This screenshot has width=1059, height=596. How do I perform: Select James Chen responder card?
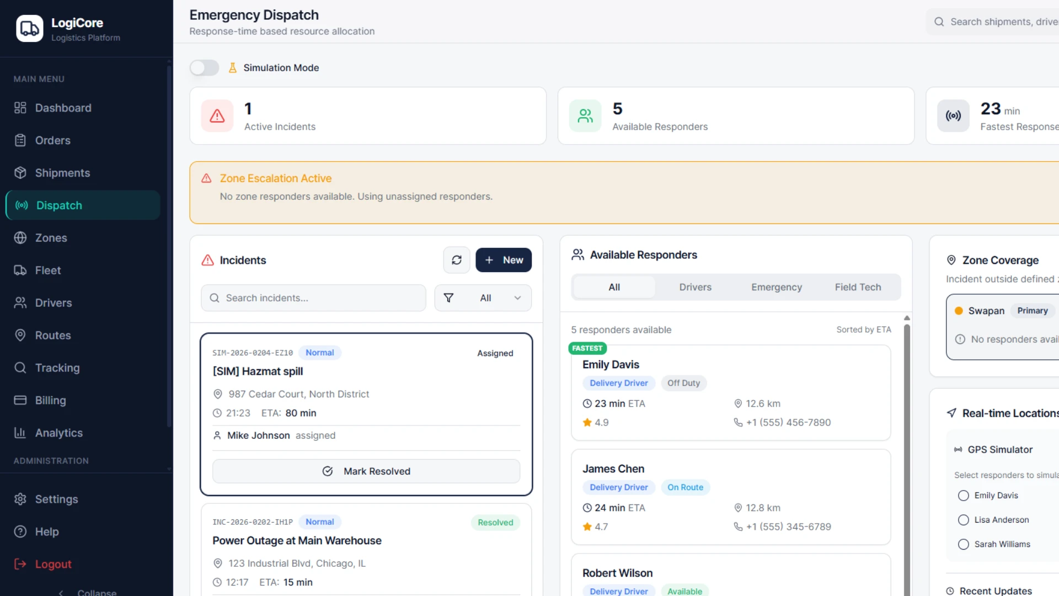(731, 497)
